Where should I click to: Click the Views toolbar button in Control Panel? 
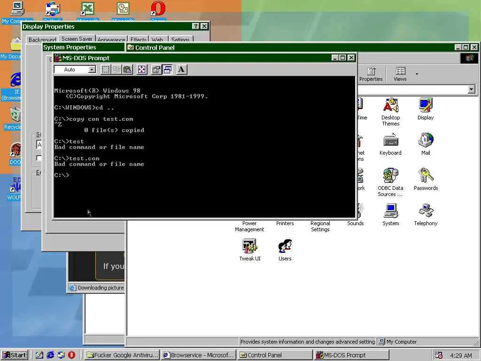[x=400, y=74]
